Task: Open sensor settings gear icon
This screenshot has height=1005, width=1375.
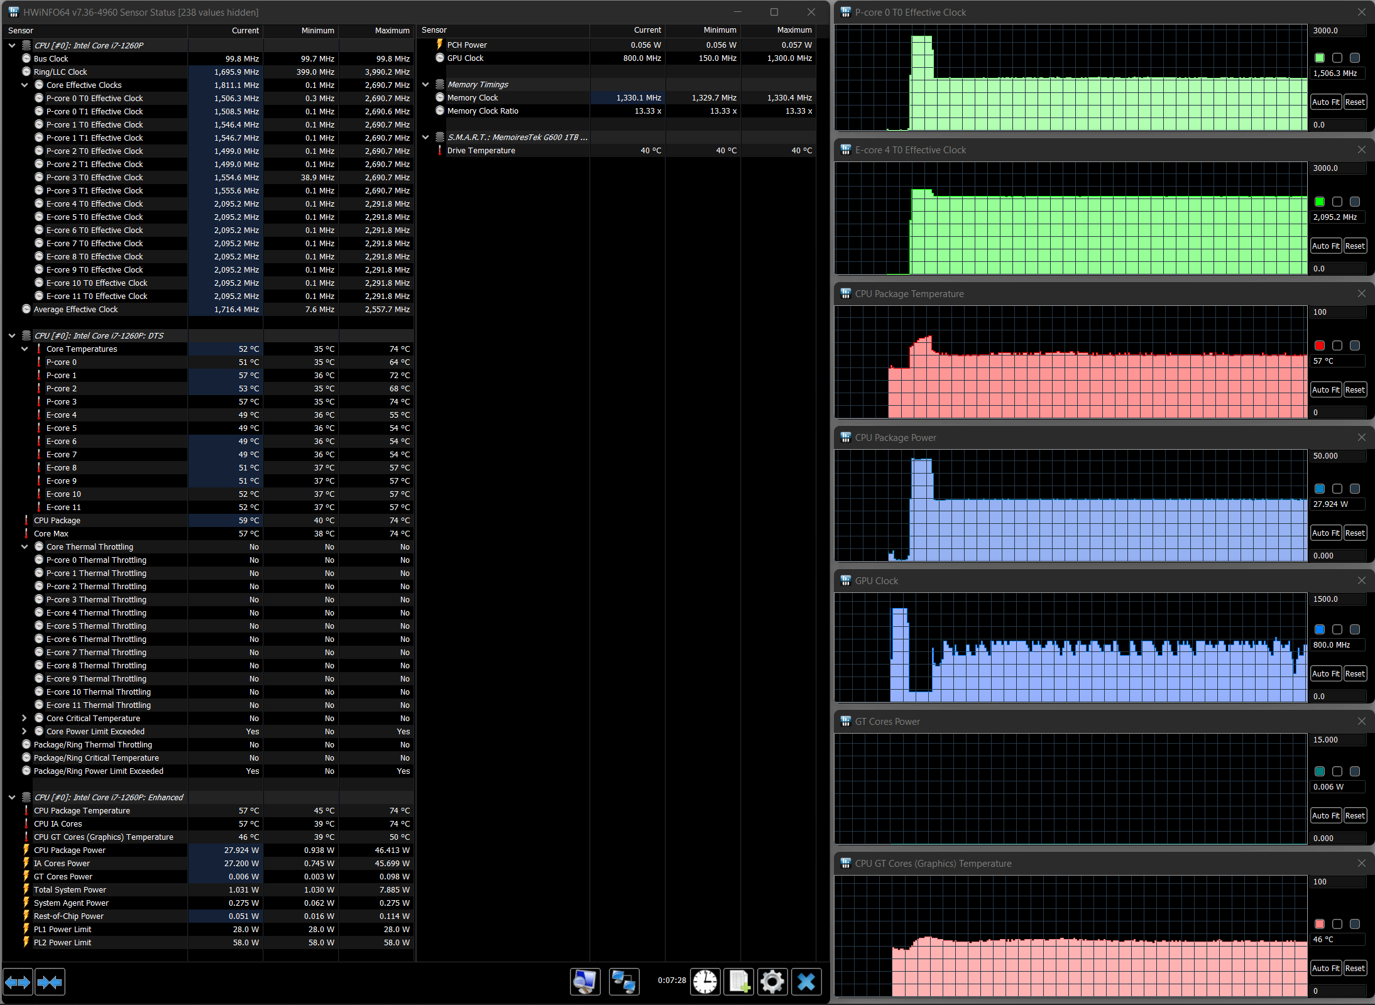Action: tap(772, 982)
